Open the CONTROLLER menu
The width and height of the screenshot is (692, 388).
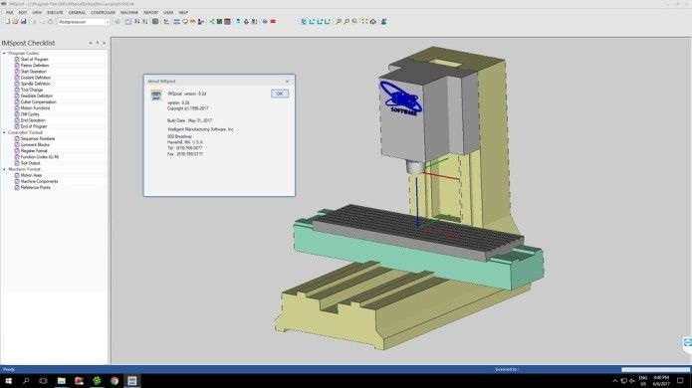click(103, 12)
